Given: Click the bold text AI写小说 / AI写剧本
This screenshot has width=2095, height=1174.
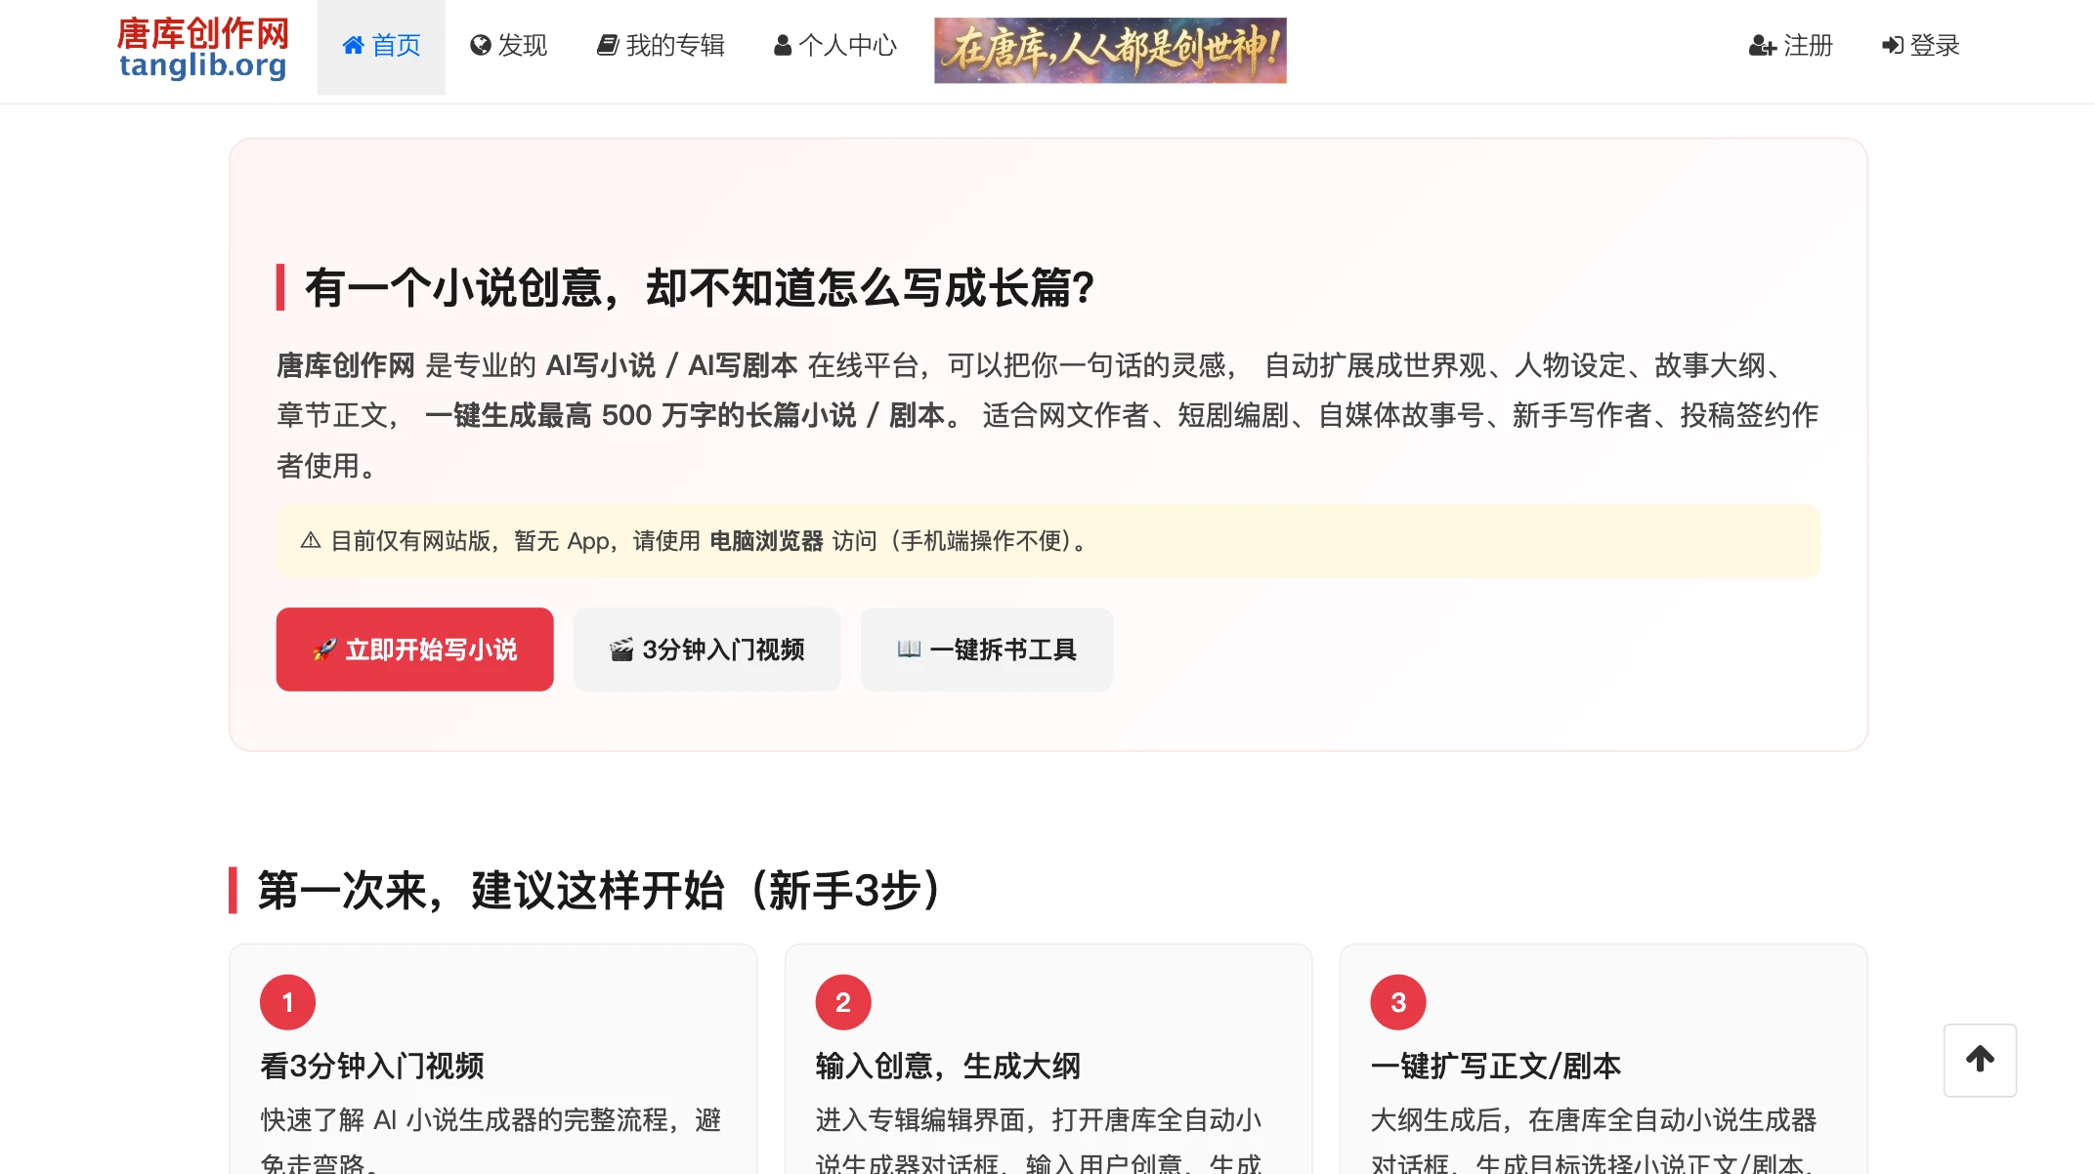Looking at the screenshot, I should (671, 365).
